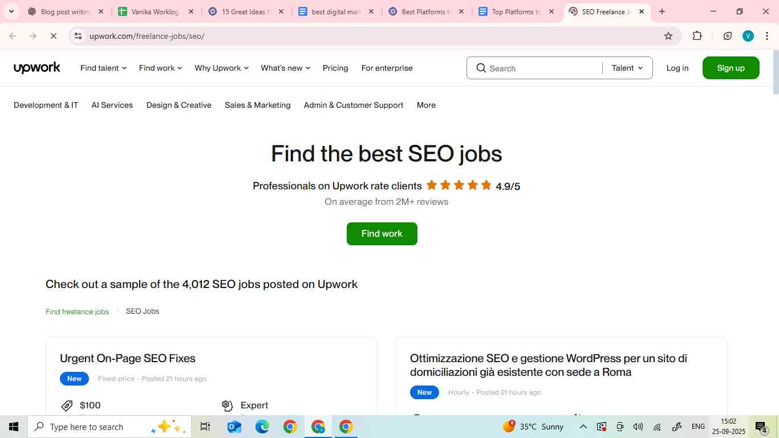
Task: Click the browser back arrow
Action: (x=11, y=35)
